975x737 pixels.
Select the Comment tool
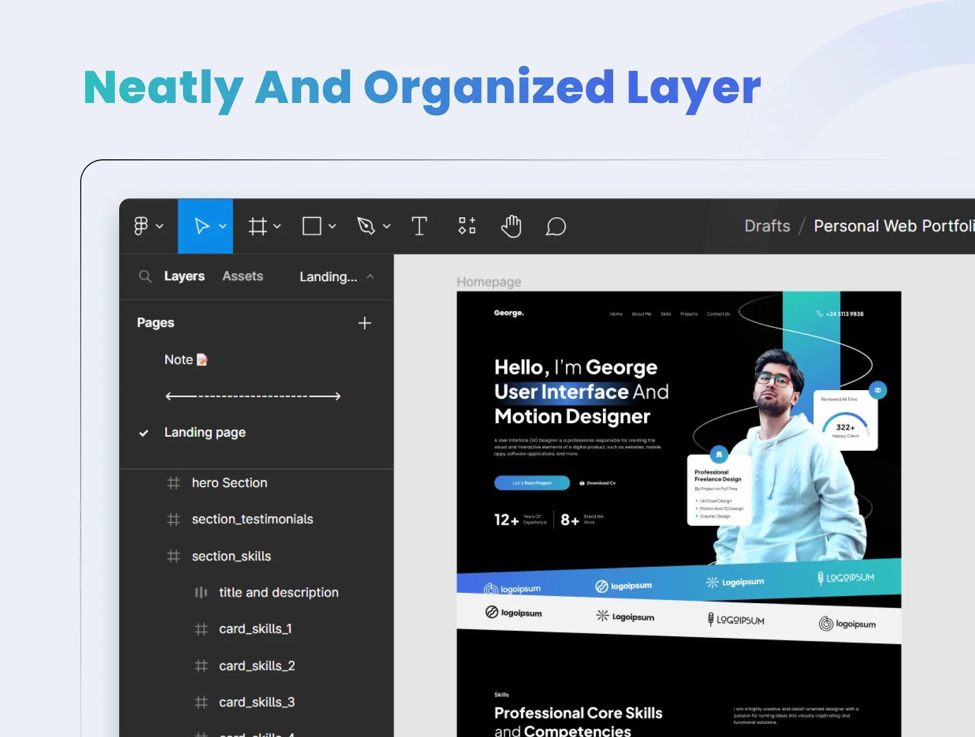click(x=556, y=227)
